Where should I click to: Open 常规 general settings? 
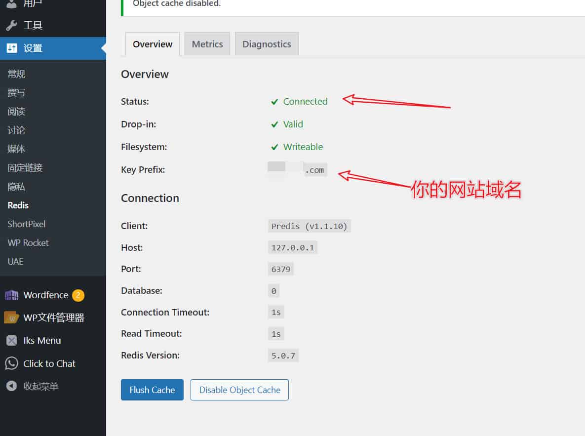(16, 74)
